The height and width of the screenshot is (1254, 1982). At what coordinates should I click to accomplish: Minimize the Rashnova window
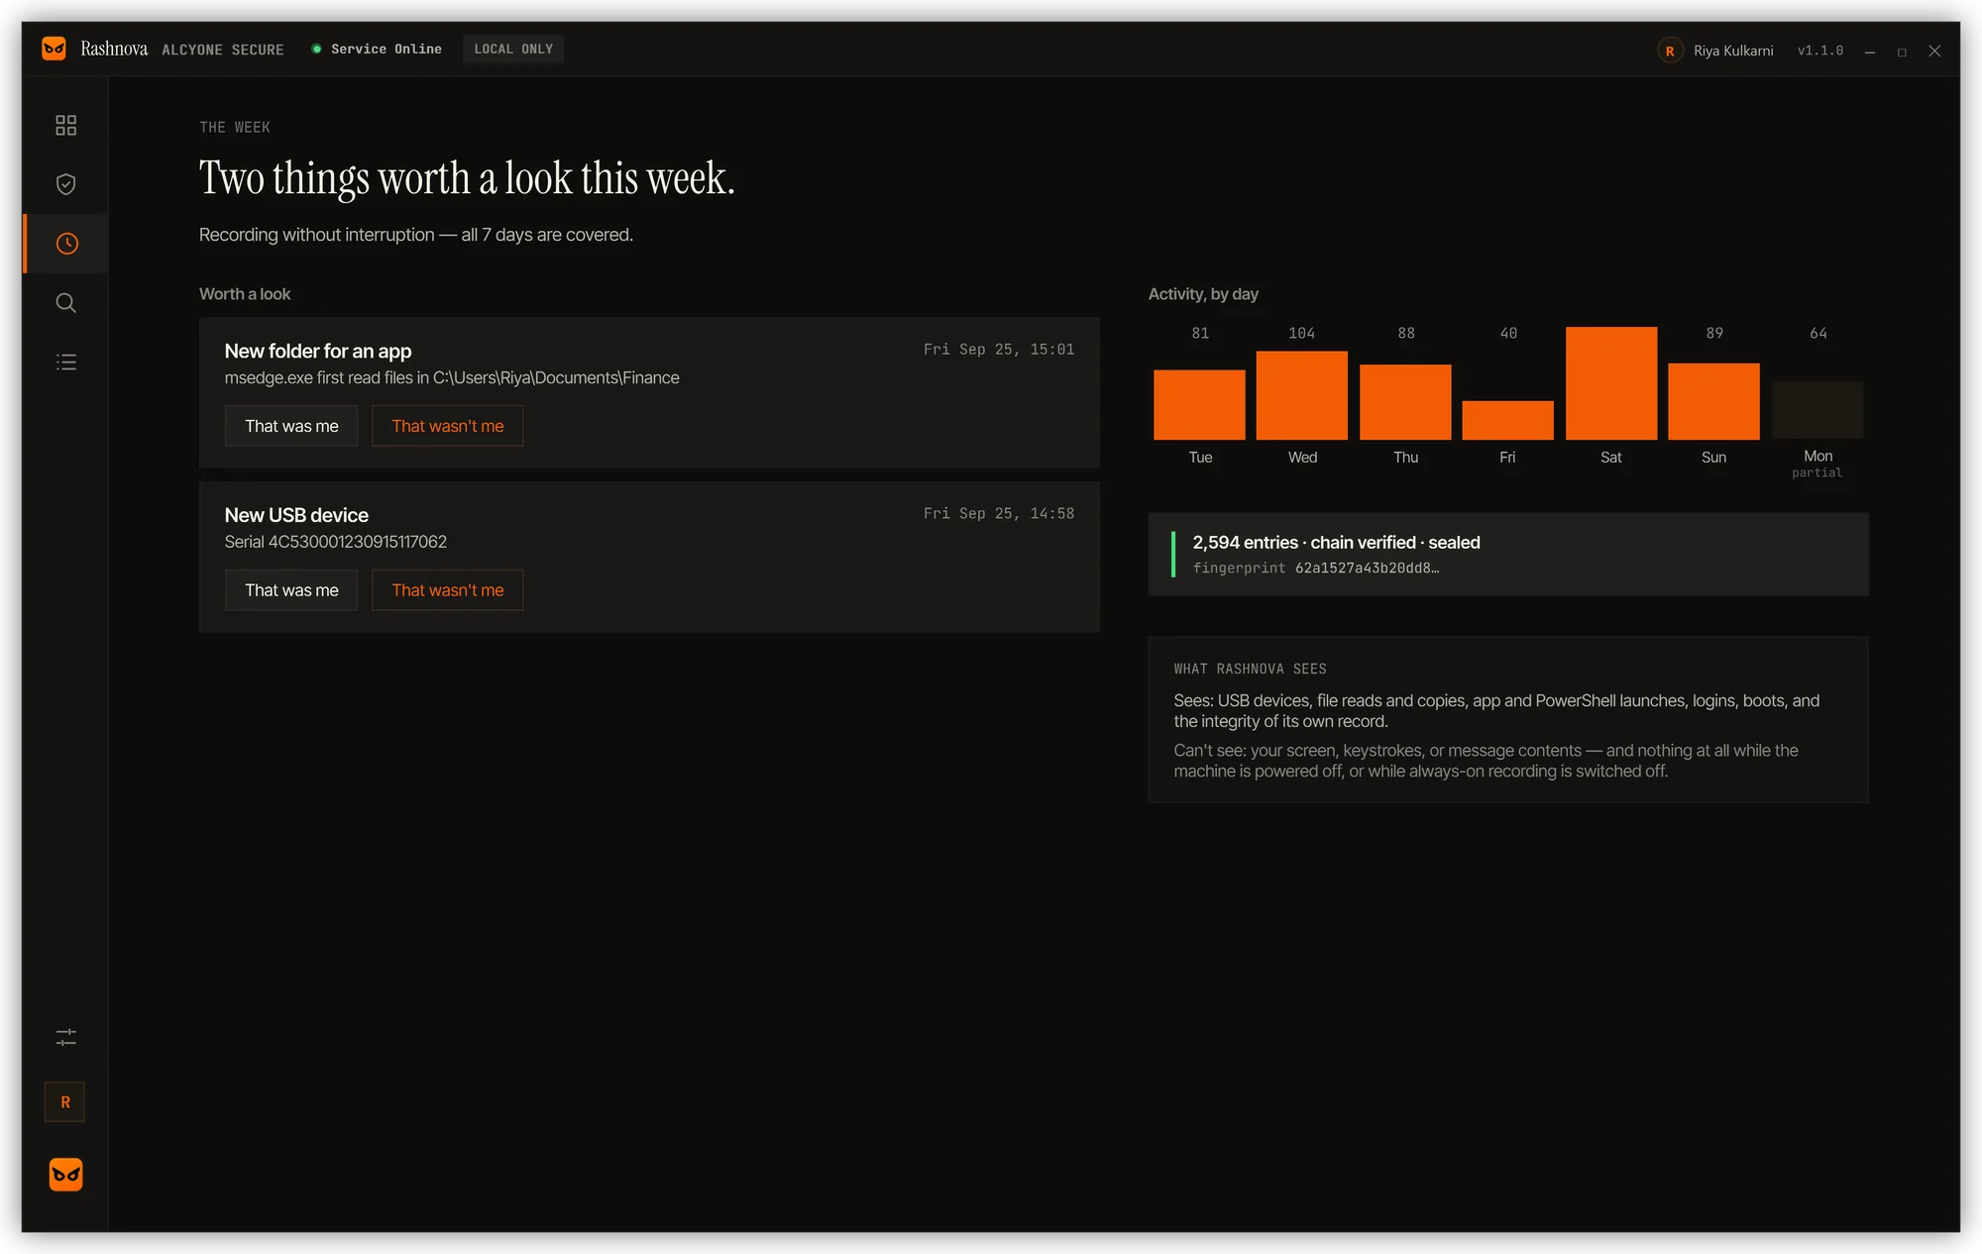coord(1870,52)
